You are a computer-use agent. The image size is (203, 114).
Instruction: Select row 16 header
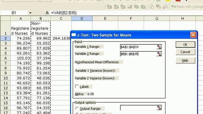[x=5, y=108]
